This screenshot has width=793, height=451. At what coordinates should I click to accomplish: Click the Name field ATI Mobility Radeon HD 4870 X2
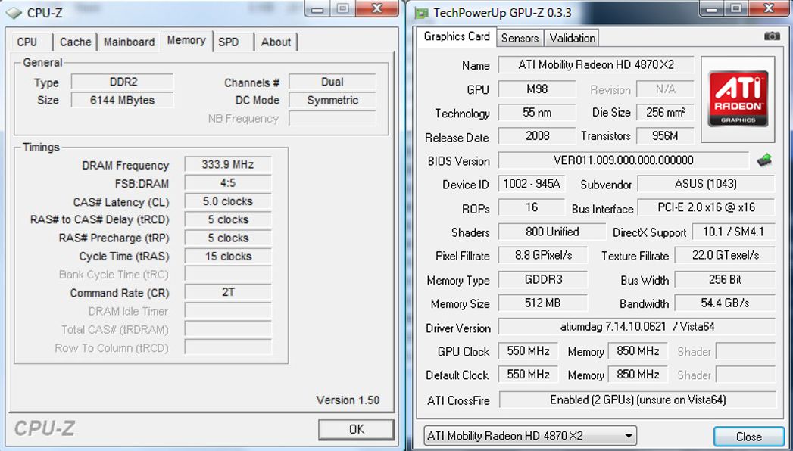click(596, 64)
